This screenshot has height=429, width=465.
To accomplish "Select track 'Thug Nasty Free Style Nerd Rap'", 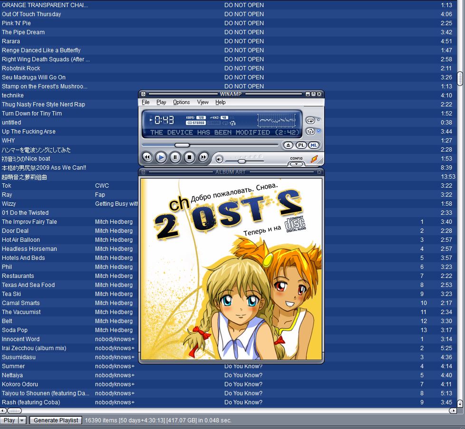I will click(x=44, y=105).
